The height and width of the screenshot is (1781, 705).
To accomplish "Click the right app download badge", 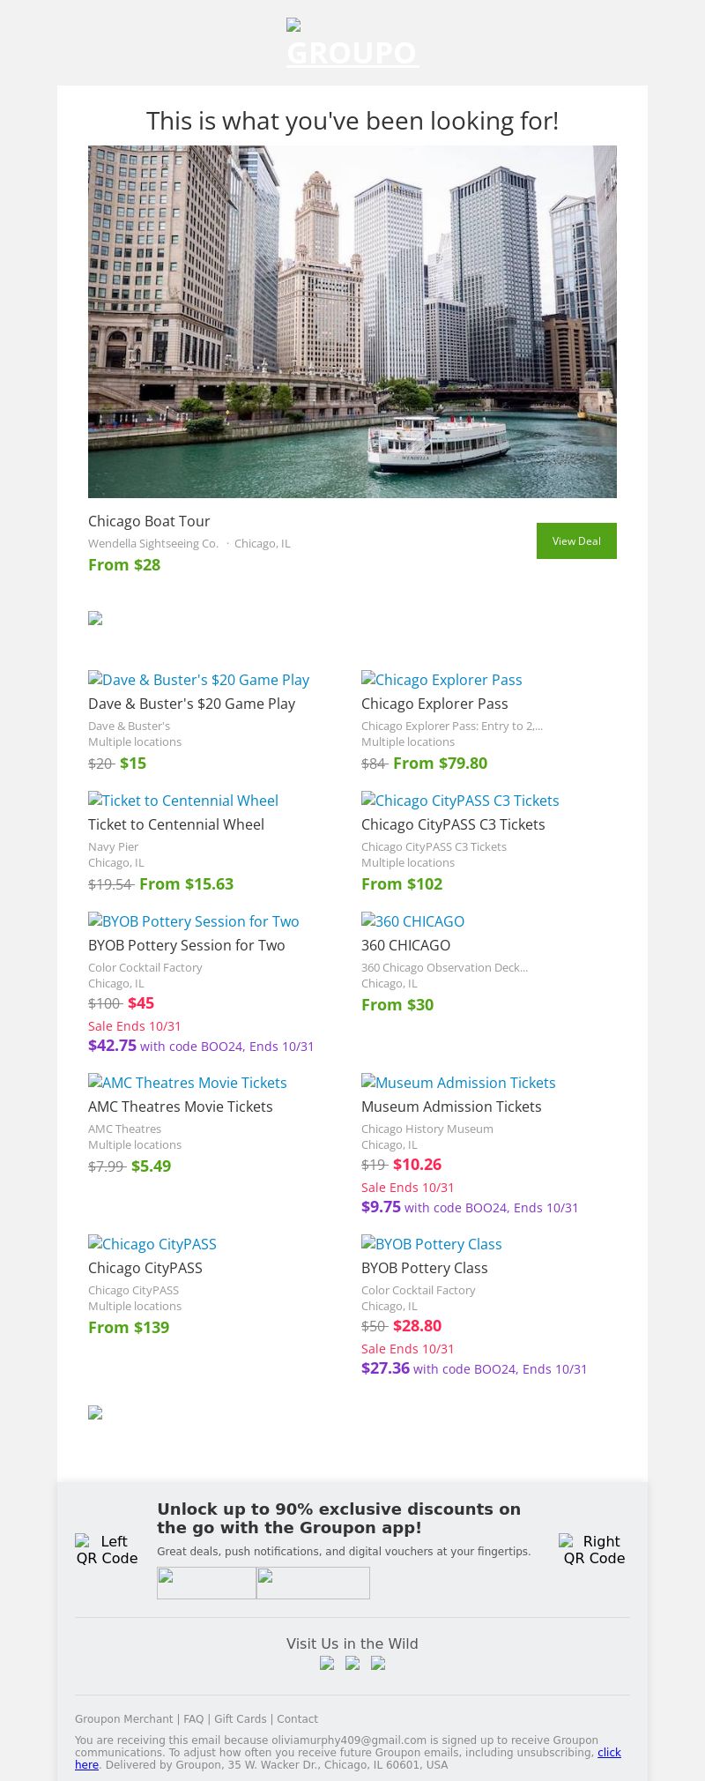I will tap(313, 1583).
